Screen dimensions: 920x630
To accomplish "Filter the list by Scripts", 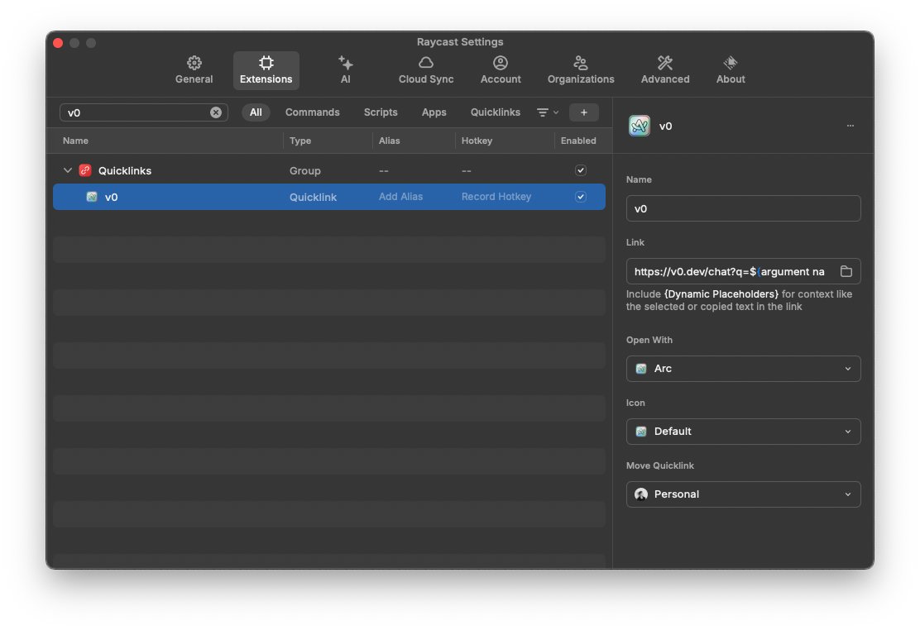I will click(x=381, y=112).
